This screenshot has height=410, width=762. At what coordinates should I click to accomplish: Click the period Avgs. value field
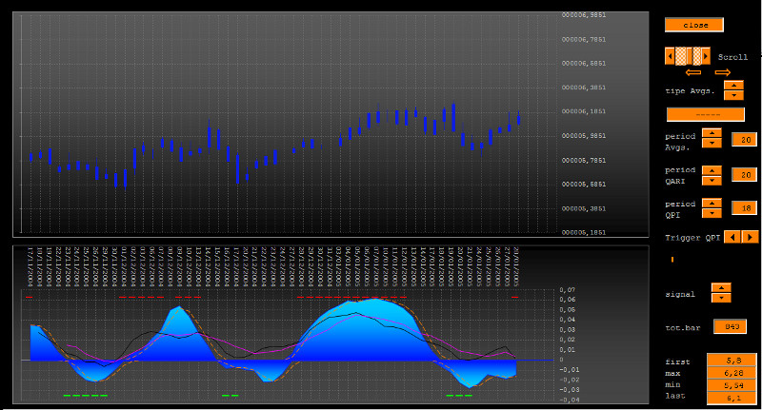coord(744,140)
